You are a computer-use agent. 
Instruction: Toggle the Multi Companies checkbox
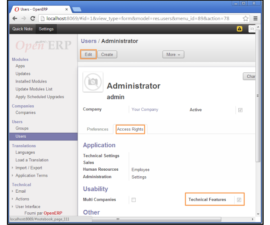134,200
